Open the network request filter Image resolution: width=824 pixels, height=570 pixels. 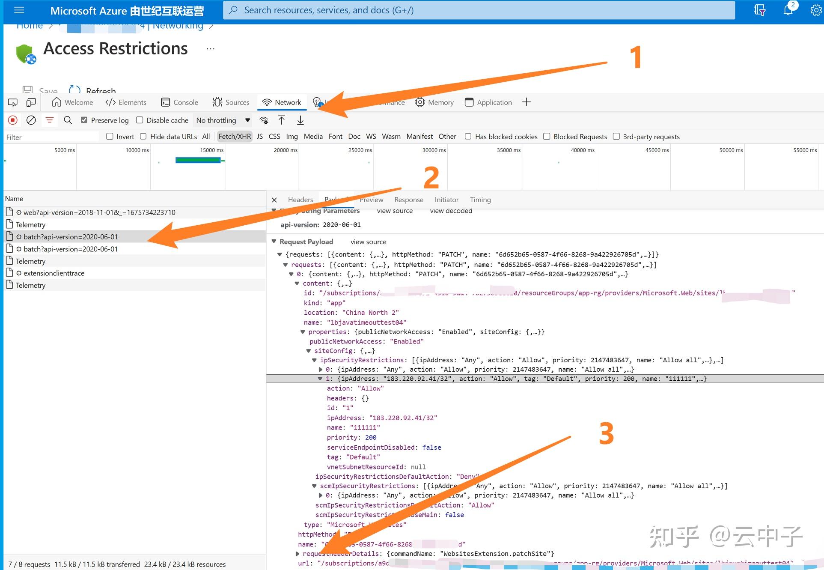point(49,120)
